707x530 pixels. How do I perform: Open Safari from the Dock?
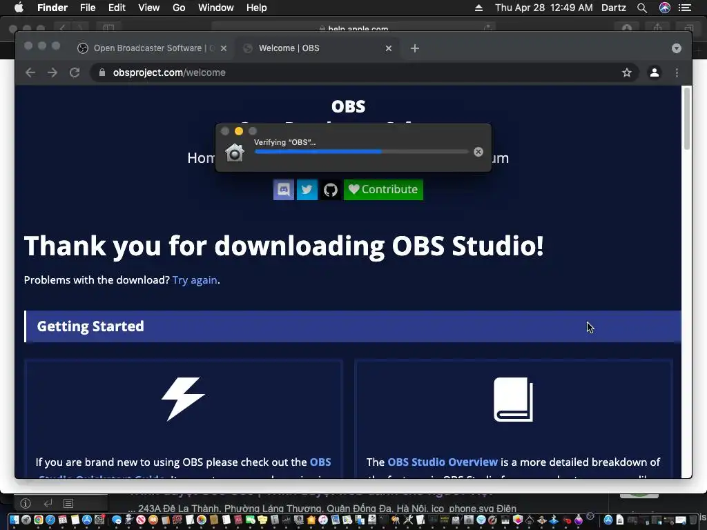50,520
